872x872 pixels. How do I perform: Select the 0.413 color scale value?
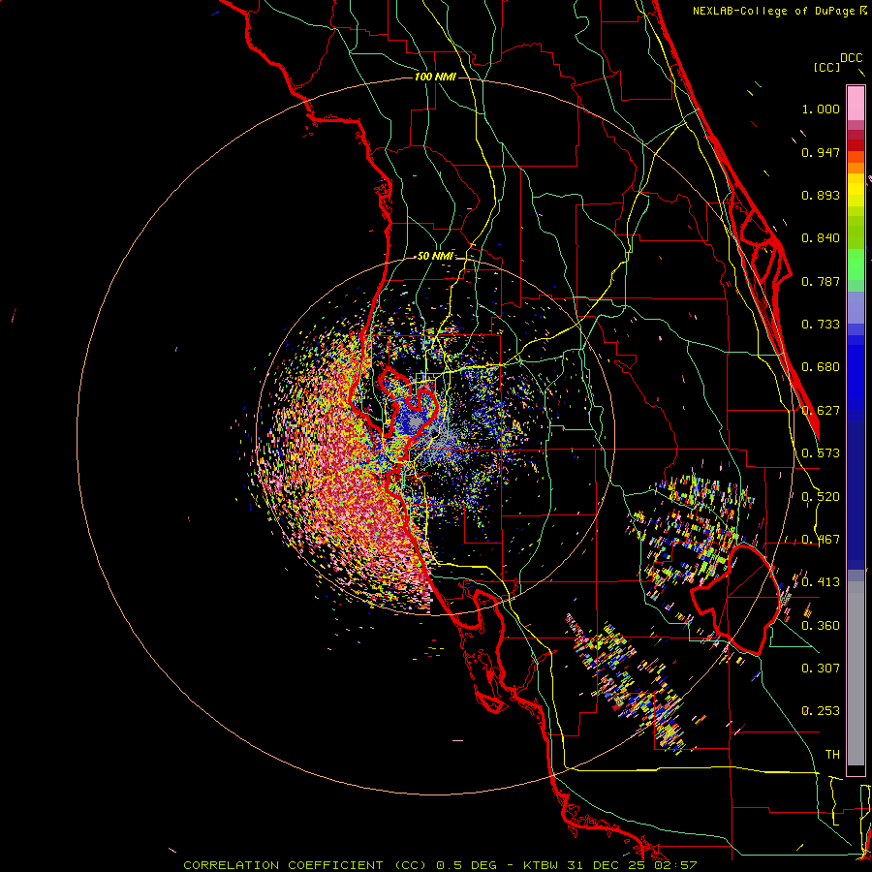pos(821,582)
